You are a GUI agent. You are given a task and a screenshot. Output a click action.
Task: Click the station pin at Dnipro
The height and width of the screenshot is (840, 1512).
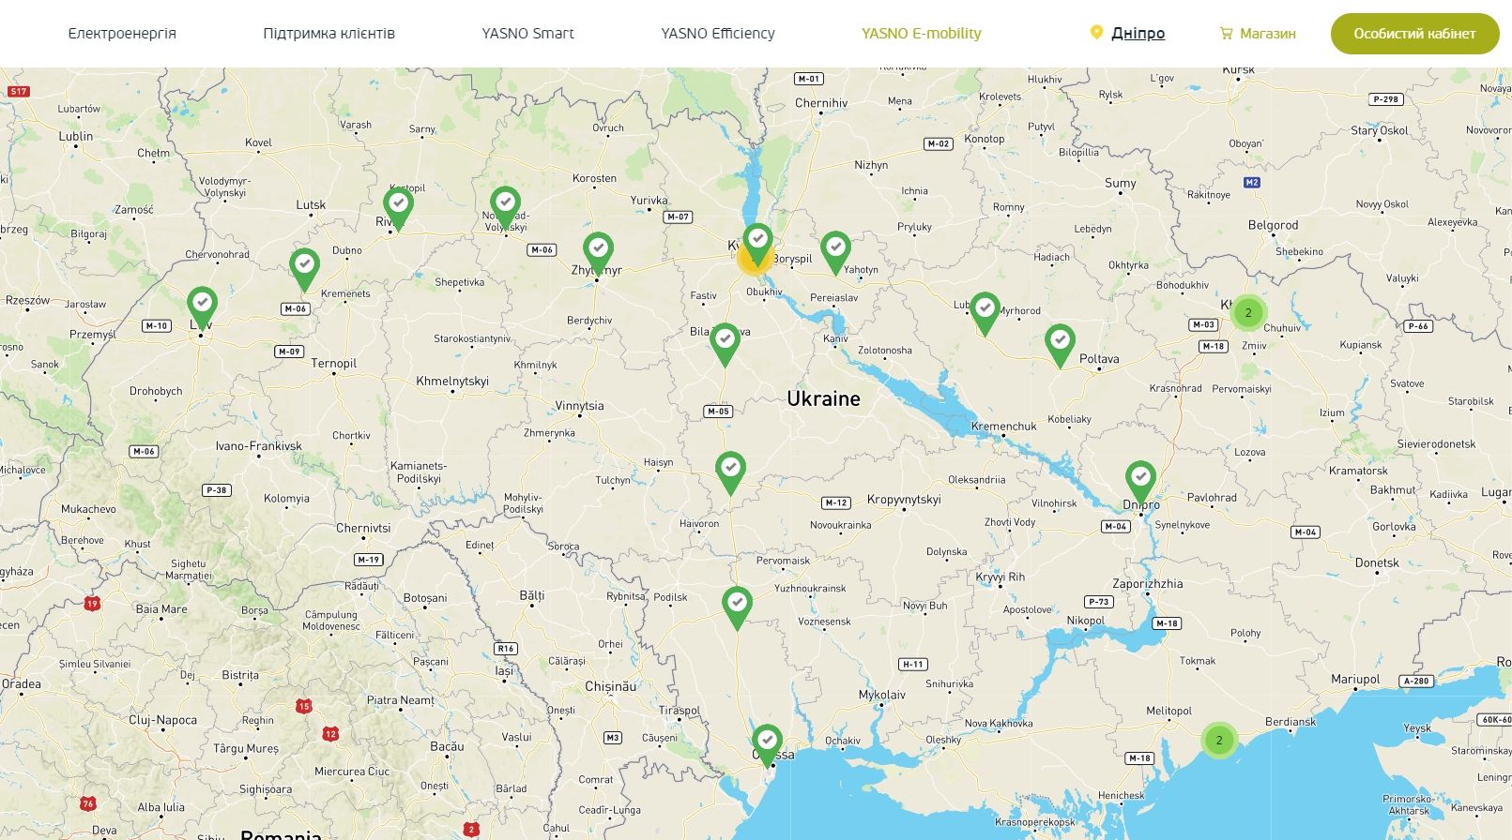coord(1140,479)
